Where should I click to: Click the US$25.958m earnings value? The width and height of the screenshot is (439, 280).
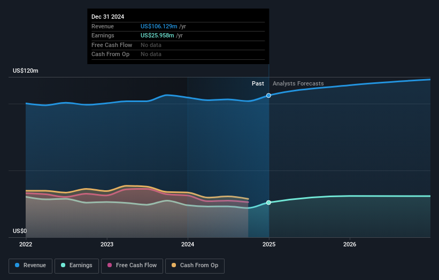tap(157, 35)
